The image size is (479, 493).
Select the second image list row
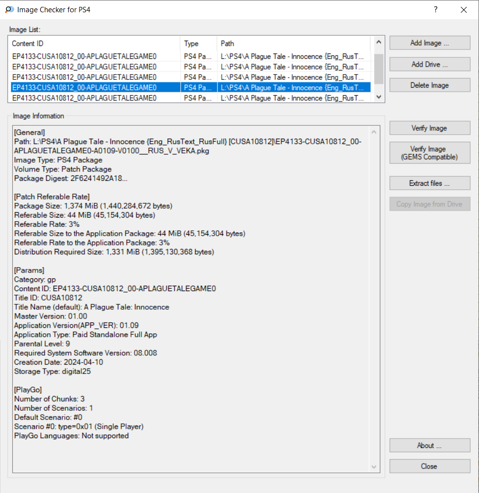click(190, 67)
